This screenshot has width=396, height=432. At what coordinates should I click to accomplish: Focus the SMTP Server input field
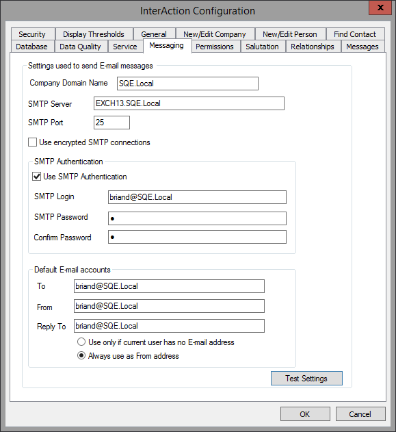click(189, 103)
